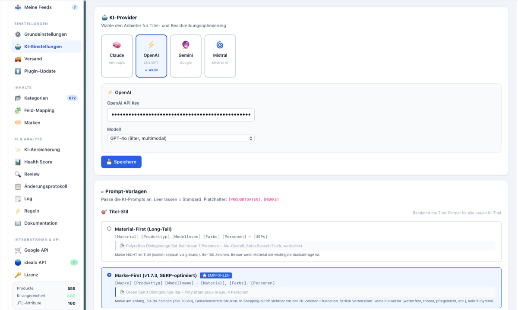Click the Versand truck icon
Image resolution: width=518 pixels, height=310 pixels.
(x=18, y=59)
